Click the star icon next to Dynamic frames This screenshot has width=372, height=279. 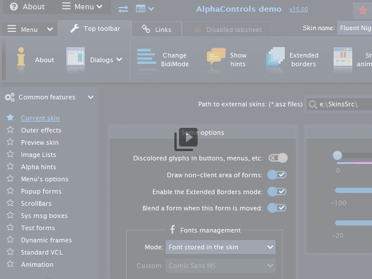click(x=10, y=239)
